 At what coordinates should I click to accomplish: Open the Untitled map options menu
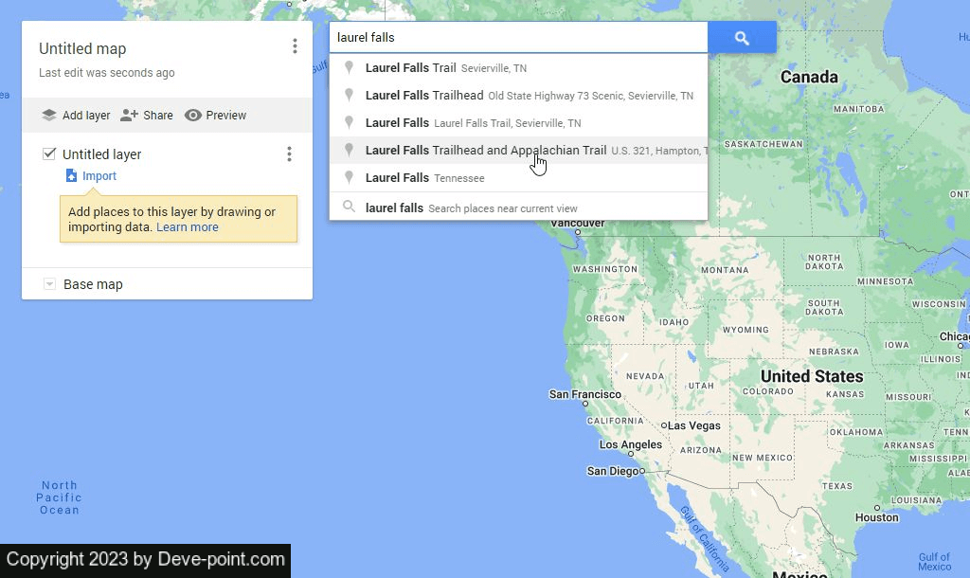click(295, 46)
